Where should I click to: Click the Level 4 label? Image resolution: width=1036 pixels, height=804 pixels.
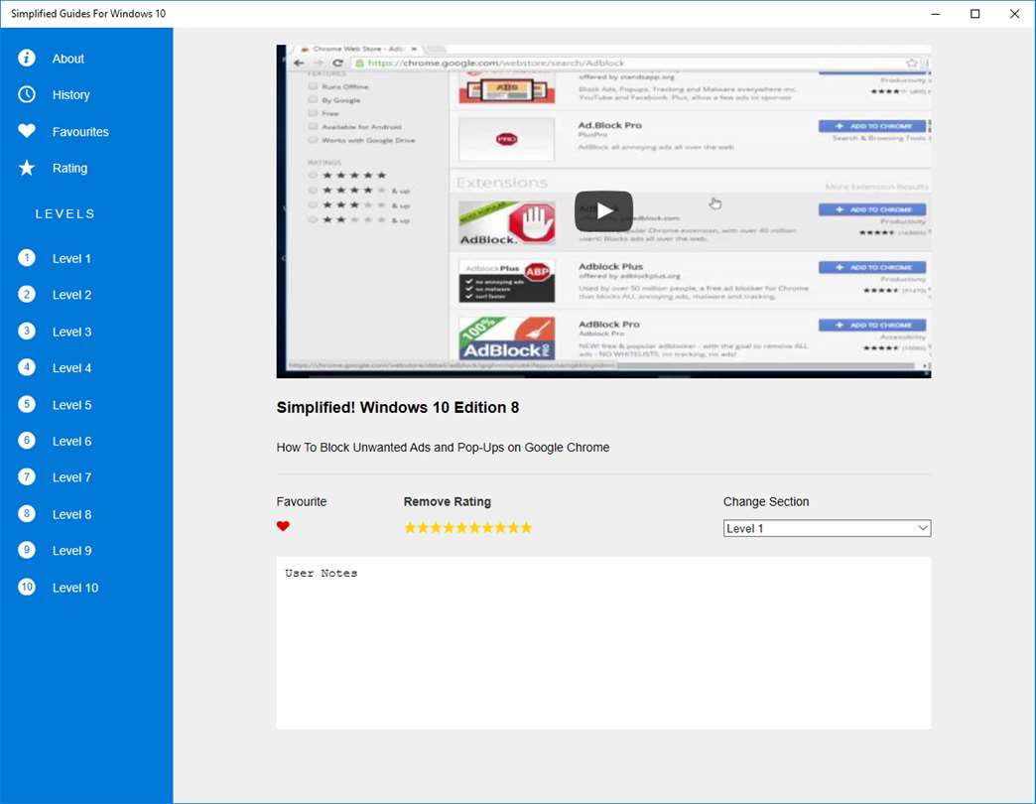[72, 368]
